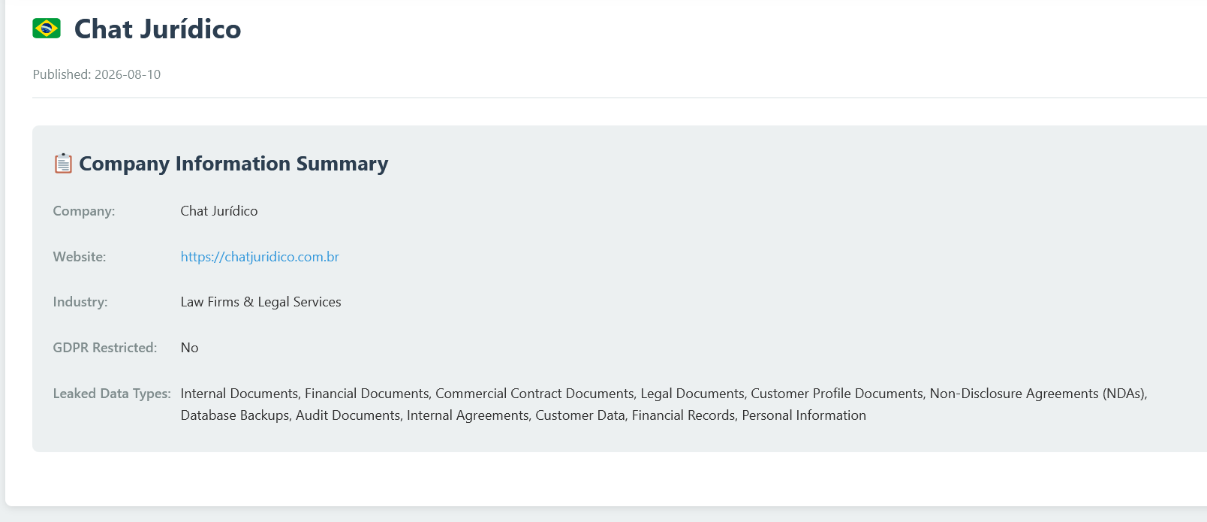Click the Law Firms & Legal Services value
Screen dimensions: 1207x522
(261, 302)
